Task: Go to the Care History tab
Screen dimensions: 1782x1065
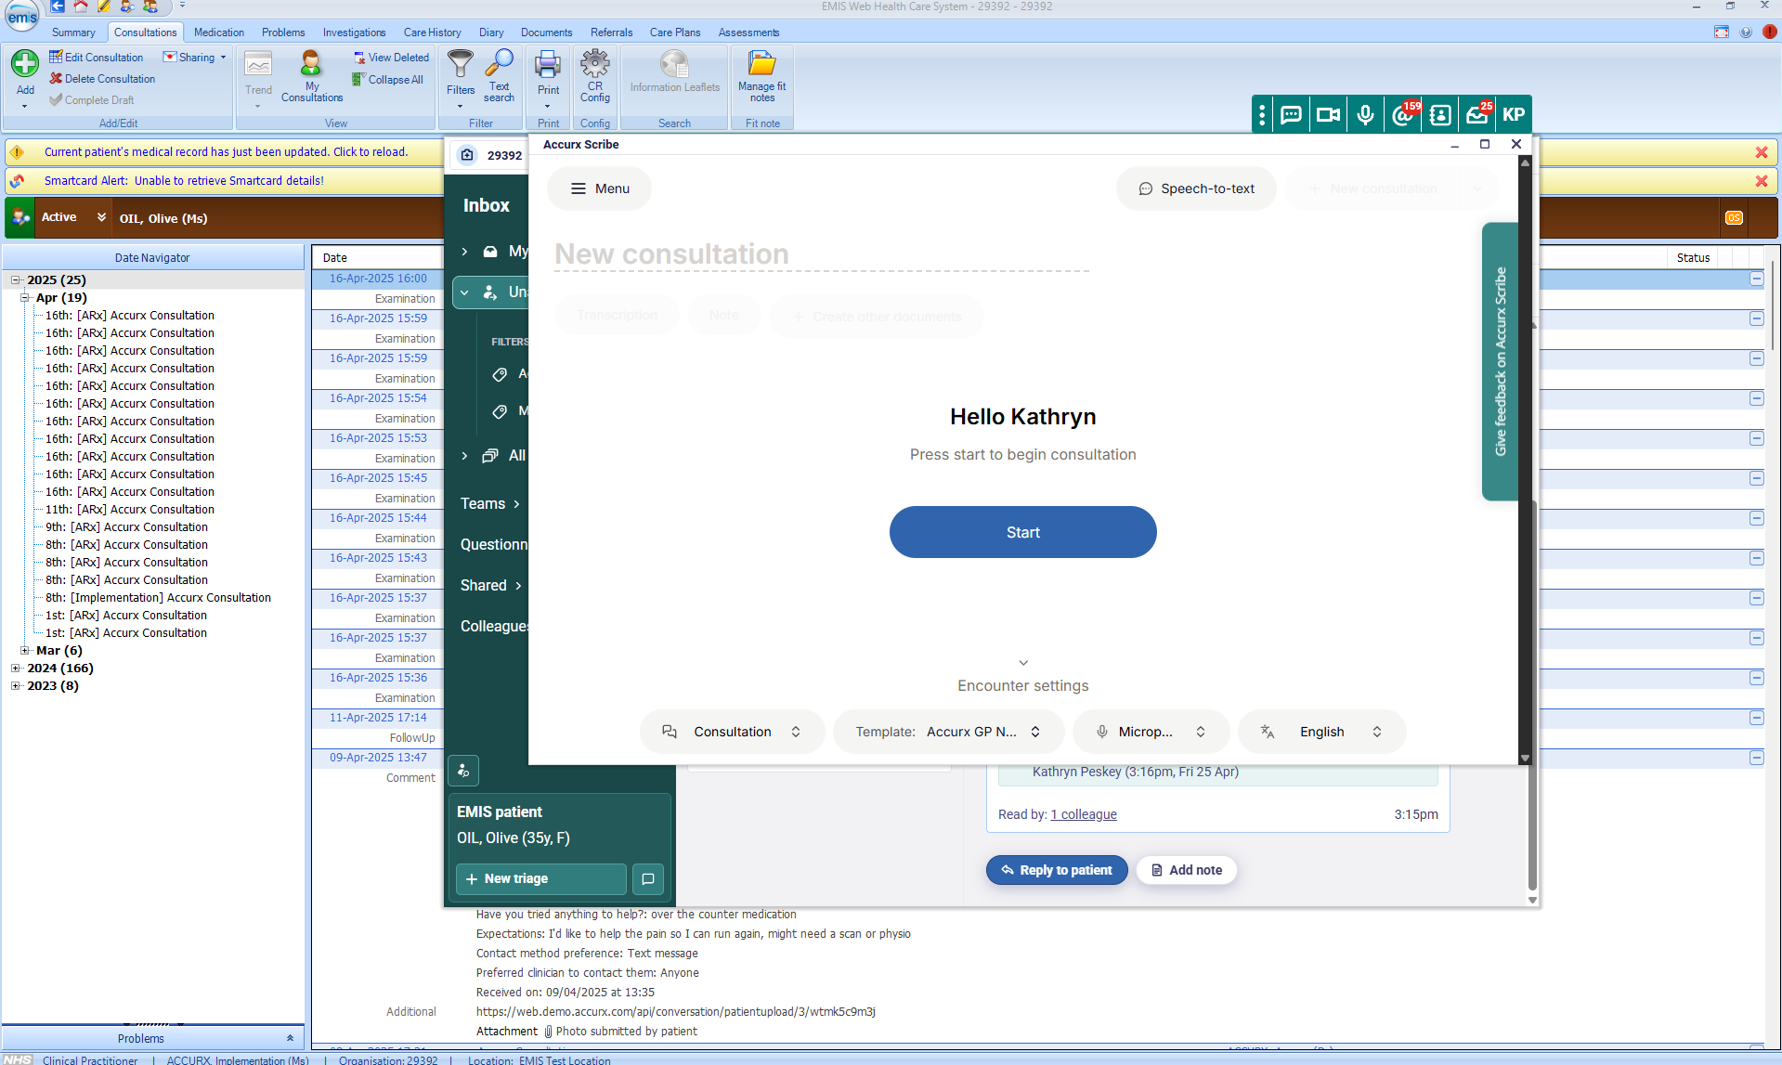Action: [x=432, y=32]
